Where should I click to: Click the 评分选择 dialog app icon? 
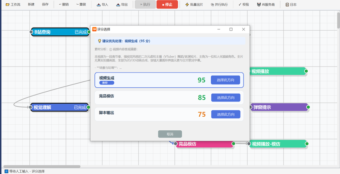pyautogui.click(x=94, y=29)
